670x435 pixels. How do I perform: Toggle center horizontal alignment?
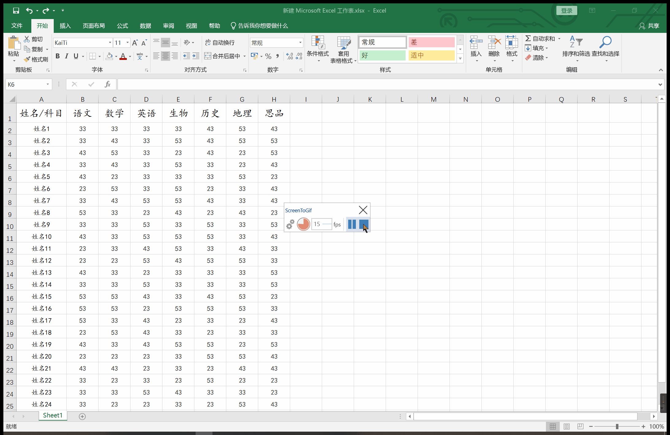click(x=166, y=56)
